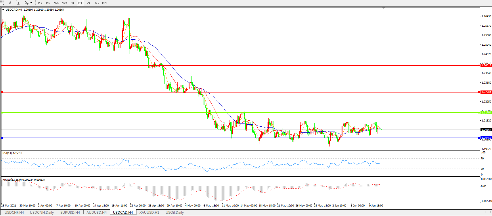Switch chart to M1 timeframe
This screenshot has width=492, height=216.
tap(40, 3)
